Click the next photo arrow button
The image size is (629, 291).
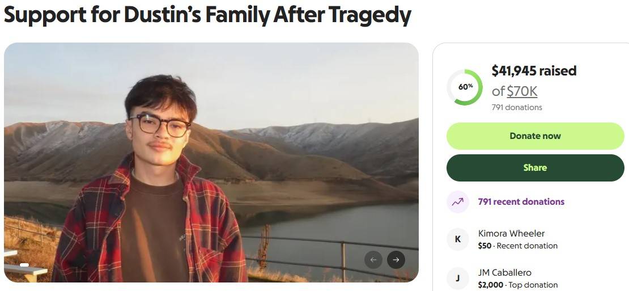point(396,260)
